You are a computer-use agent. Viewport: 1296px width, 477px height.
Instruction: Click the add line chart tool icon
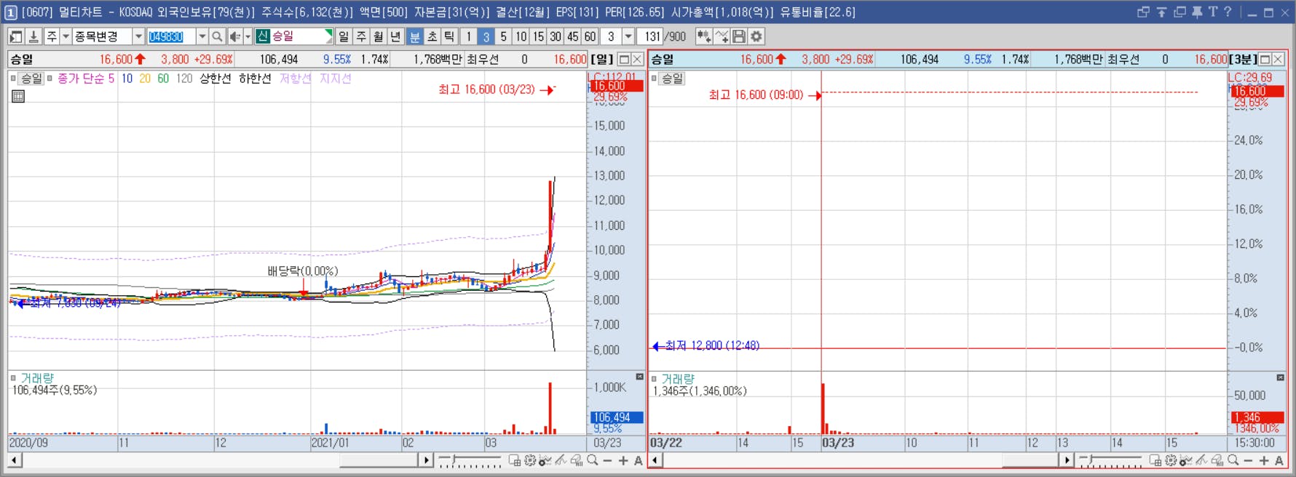[722, 36]
